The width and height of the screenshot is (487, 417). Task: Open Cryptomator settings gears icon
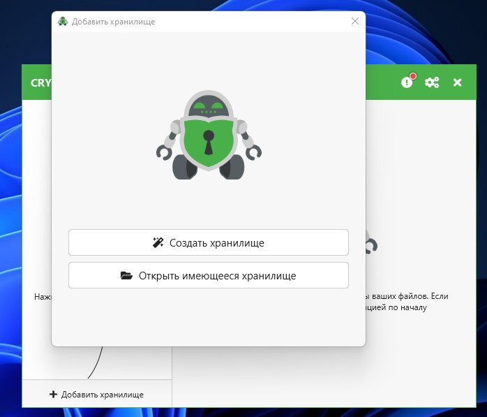coord(432,82)
